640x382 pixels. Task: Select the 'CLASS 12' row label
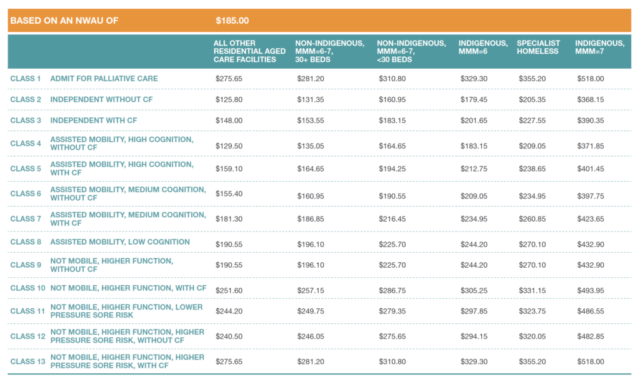click(27, 336)
